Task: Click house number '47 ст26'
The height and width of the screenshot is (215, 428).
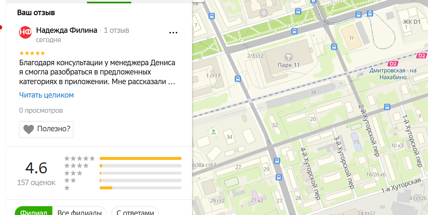Action: click(x=418, y=199)
